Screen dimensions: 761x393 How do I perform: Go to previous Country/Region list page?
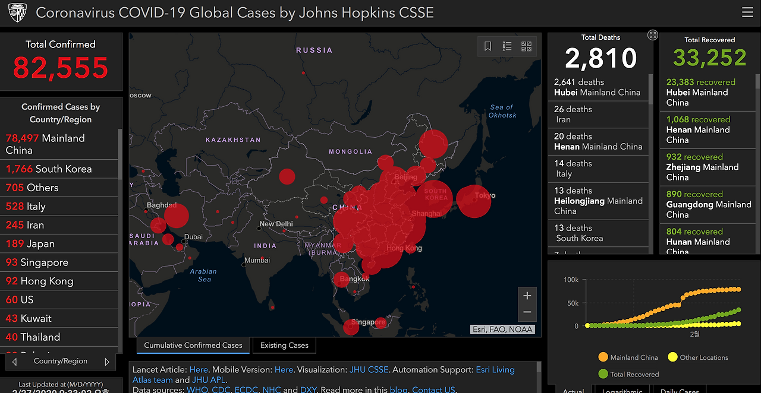pos(14,362)
